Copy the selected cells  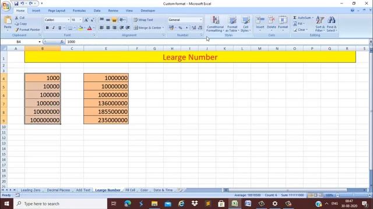point(21,24)
